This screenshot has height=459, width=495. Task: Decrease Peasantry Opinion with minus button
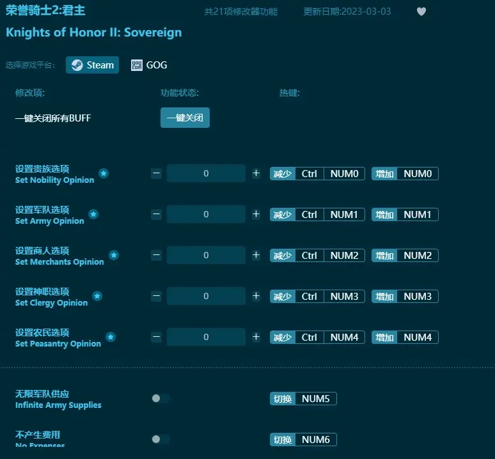(156, 337)
